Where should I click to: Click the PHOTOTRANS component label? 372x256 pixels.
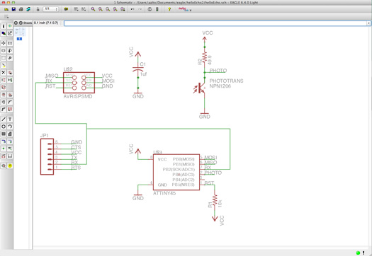226,81
